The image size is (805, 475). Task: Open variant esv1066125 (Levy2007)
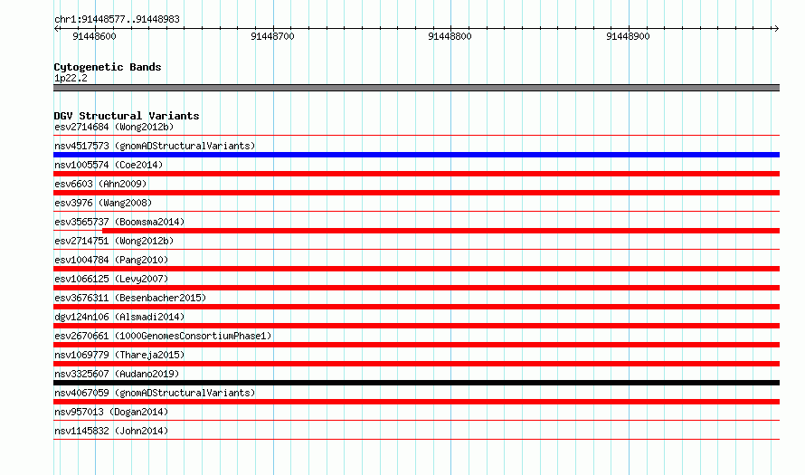point(111,279)
